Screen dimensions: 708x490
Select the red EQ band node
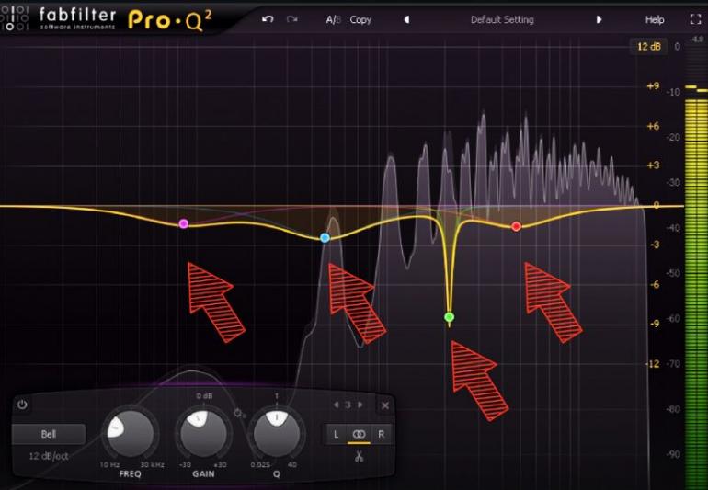516,226
